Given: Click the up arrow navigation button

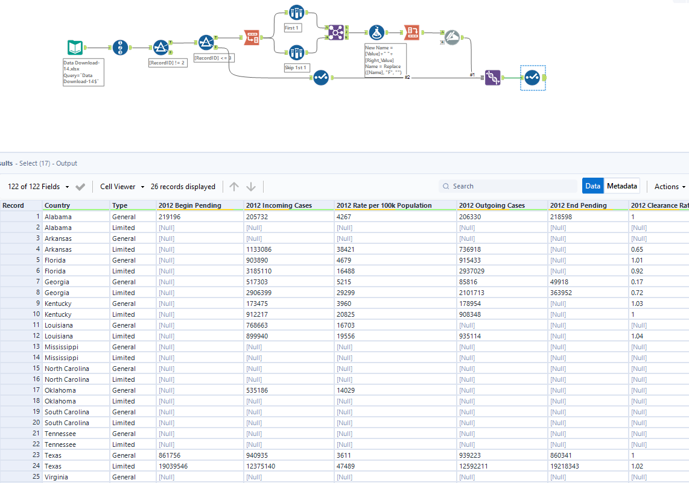Looking at the screenshot, I should [x=234, y=186].
